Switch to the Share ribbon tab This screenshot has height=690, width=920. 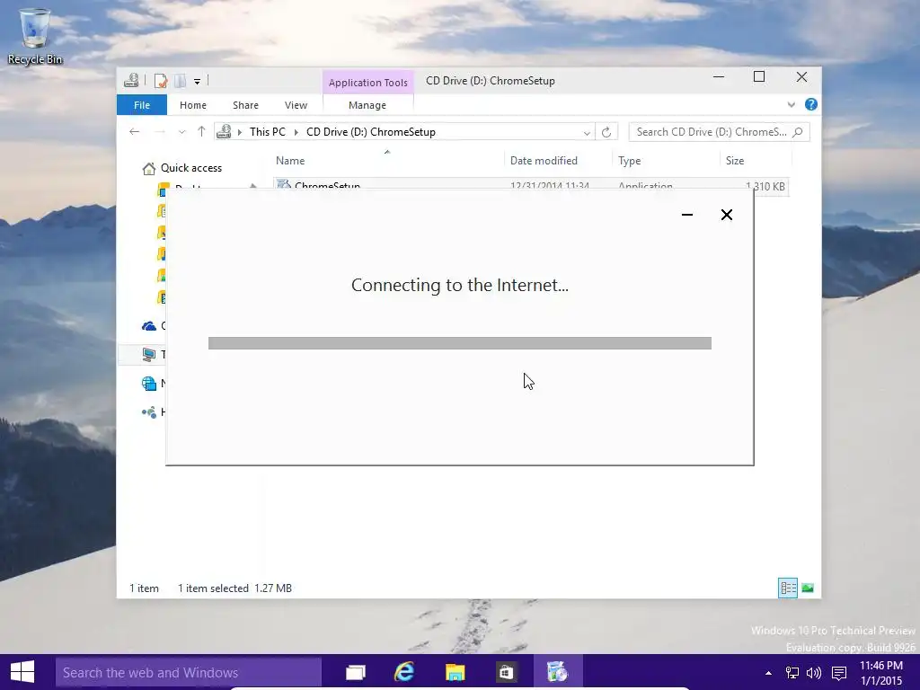click(x=245, y=105)
